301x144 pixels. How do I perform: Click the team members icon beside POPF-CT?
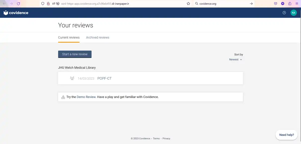pos(72,78)
